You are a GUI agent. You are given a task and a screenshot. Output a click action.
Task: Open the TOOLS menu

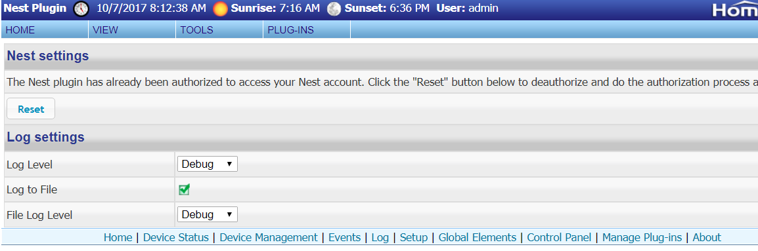point(219,30)
